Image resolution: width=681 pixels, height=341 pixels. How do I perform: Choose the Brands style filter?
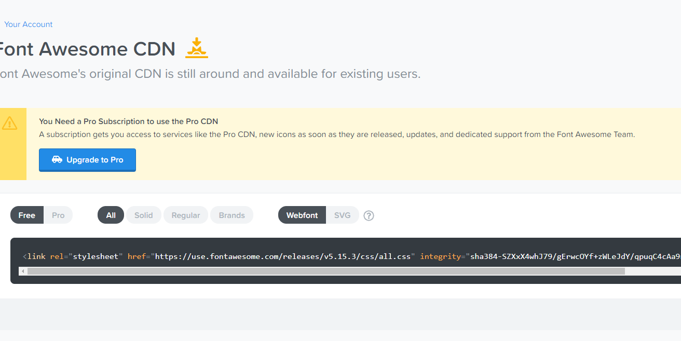tap(231, 215)
